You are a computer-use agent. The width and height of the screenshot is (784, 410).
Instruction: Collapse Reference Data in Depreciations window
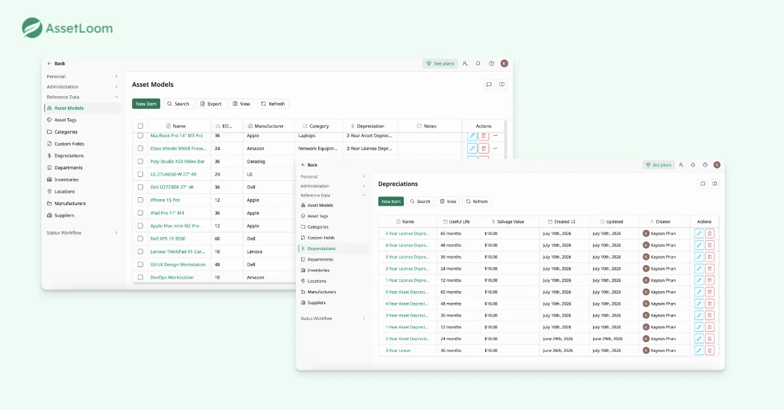(x=333, y=195)
